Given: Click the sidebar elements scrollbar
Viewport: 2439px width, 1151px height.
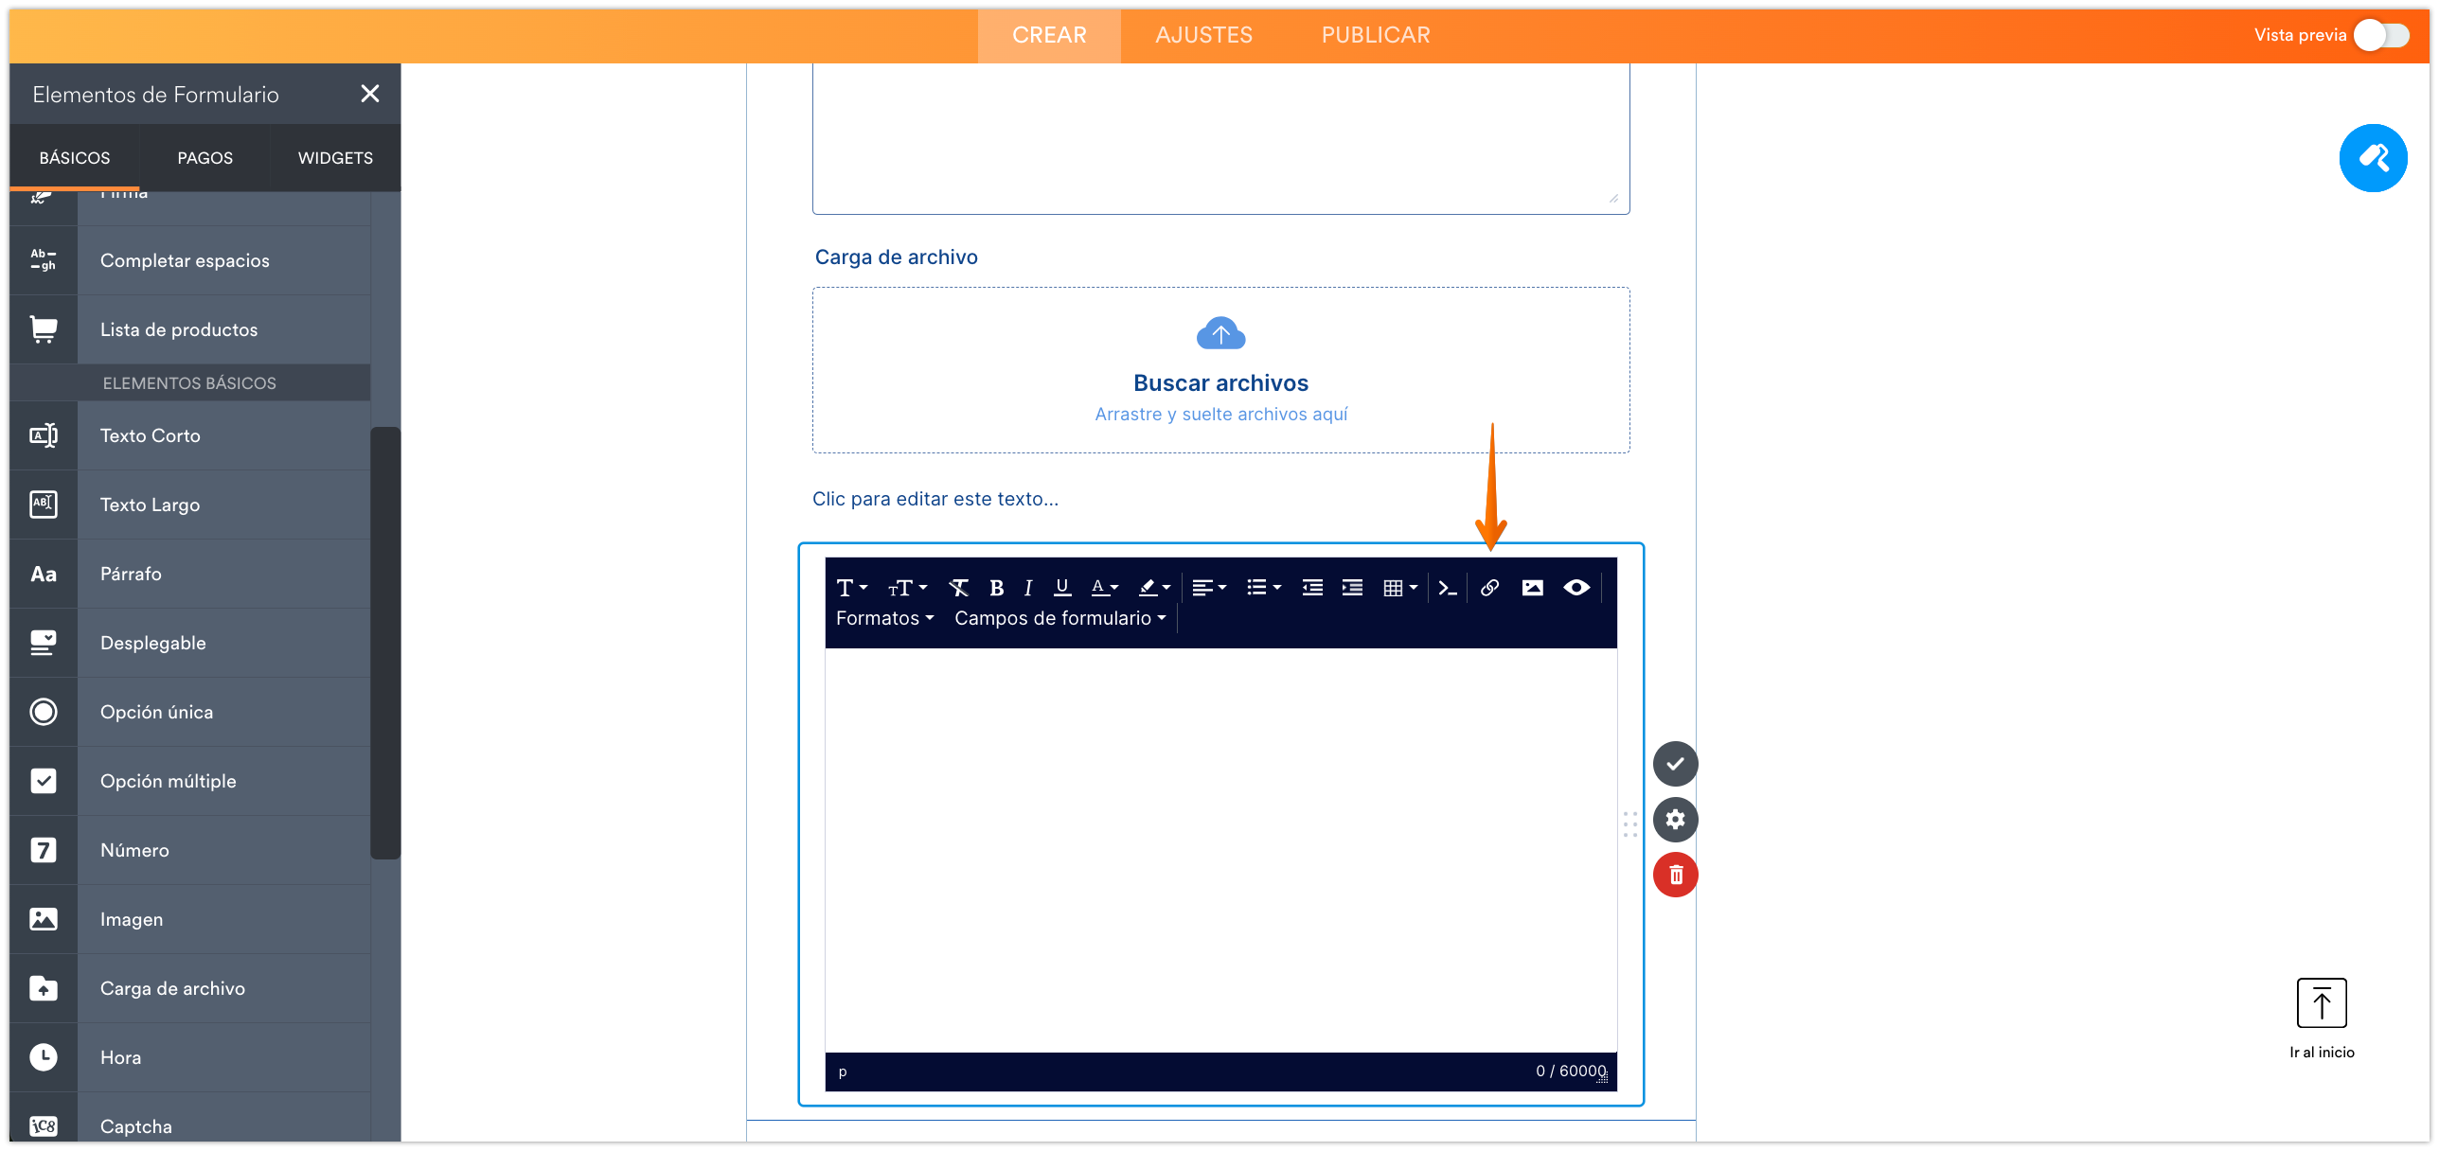Looking at the screenshot, I should [x=385, y=643].
